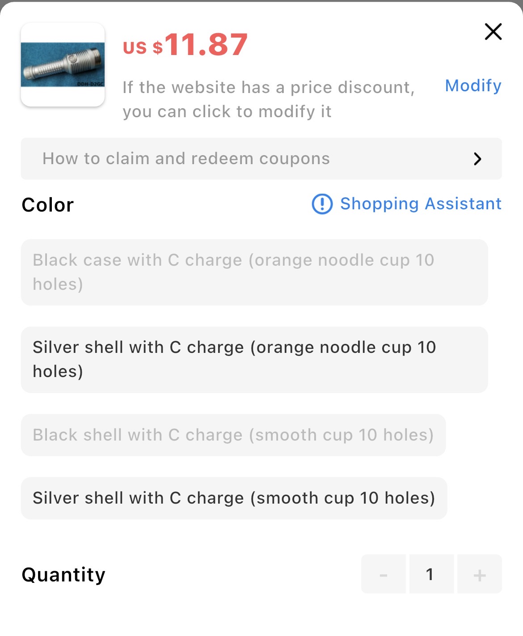Image resolution: width=523 pixels, height=636 pixels.
Task: Open the flashlight product thumbnail
Action: coord(63,64)
